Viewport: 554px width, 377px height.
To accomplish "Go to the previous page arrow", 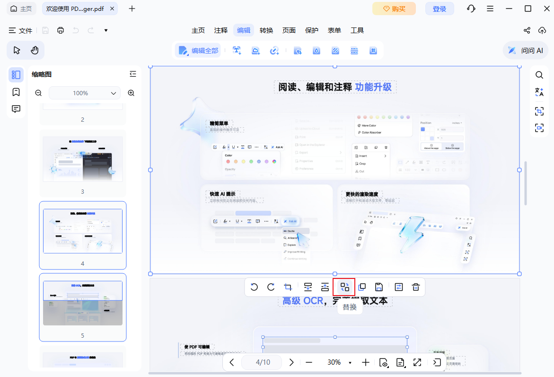I will [232, 362].
